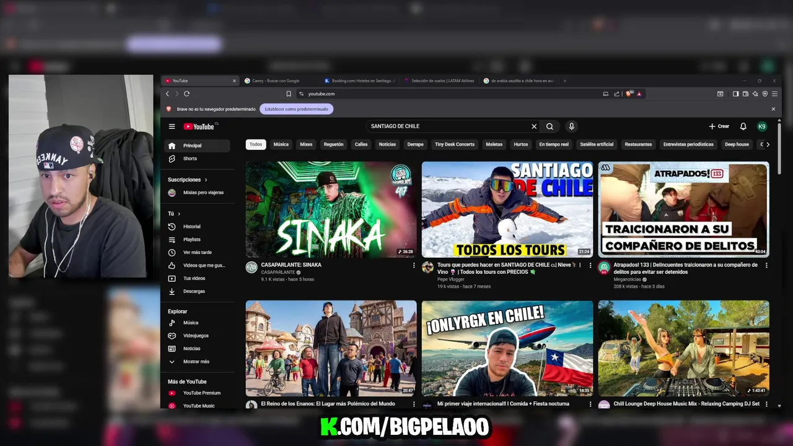Open a new browser tab

564,81
